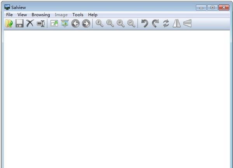The height and width of the screenshot is (168, 233).
Task: Maximize the Salview window
Action: [212, 7]
